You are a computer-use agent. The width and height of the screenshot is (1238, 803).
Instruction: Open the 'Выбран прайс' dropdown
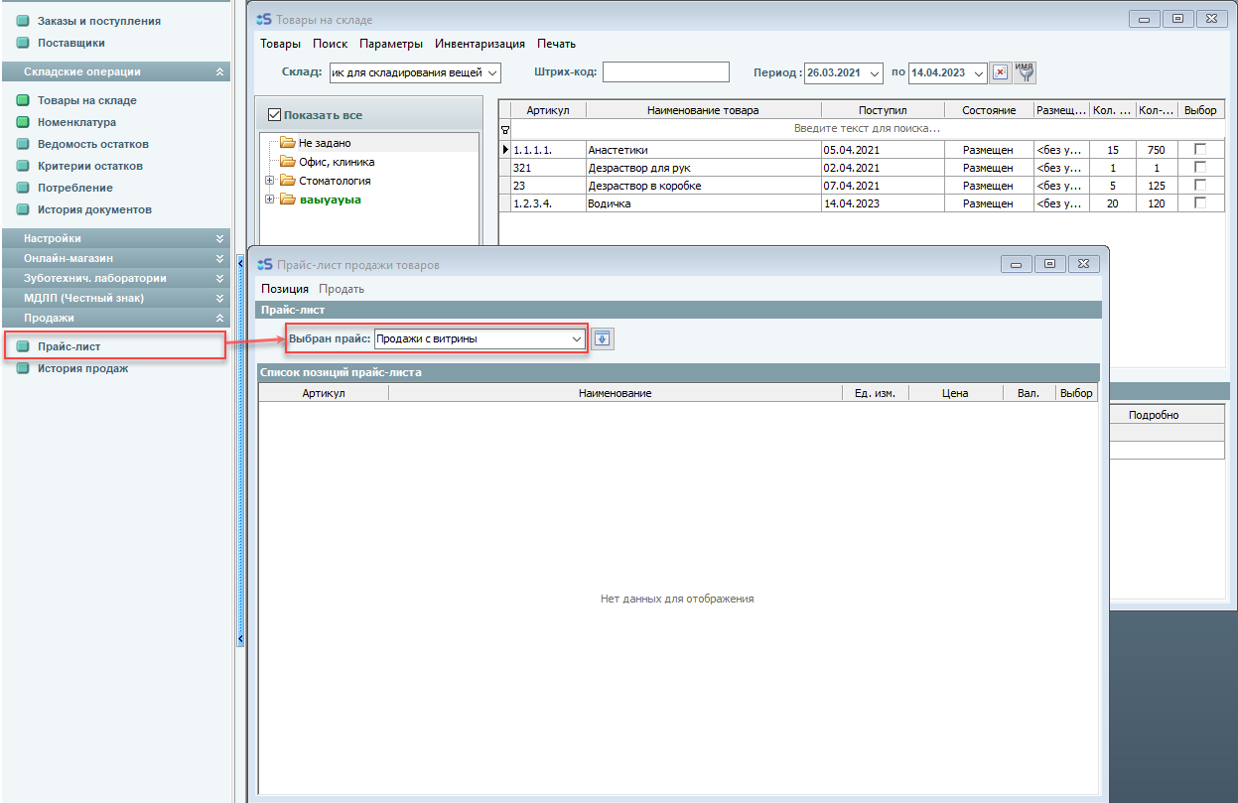click(x=576, y=339)
